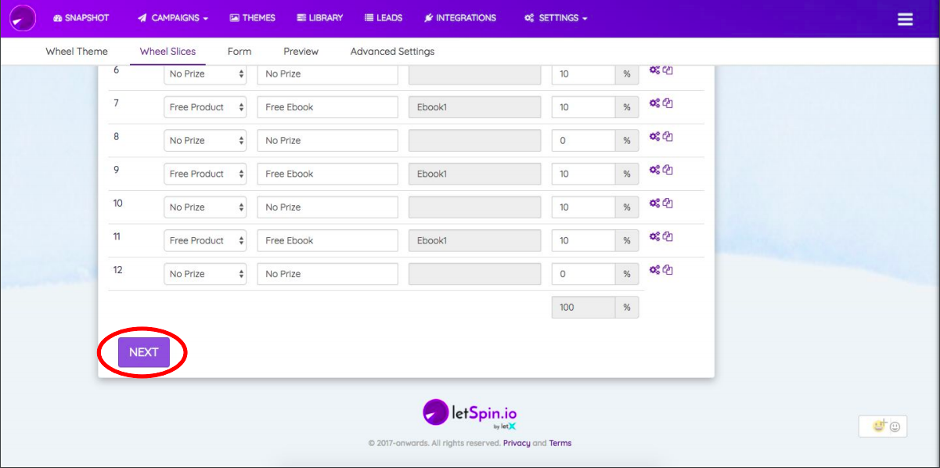Open prize type dropdown for slice 9
Screen dimensions: 940x468
205,174
